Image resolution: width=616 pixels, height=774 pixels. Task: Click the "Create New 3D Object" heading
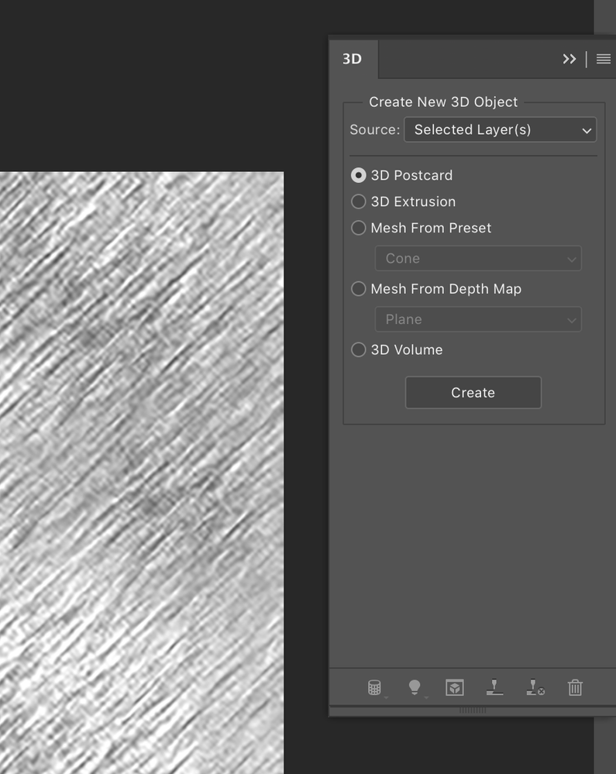[443, 102]
